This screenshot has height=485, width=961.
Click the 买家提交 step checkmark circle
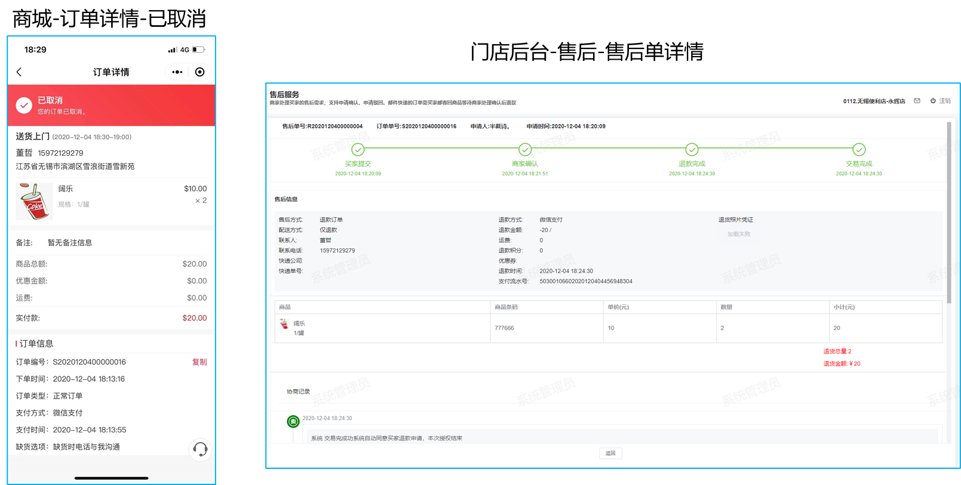coord(358,149)
